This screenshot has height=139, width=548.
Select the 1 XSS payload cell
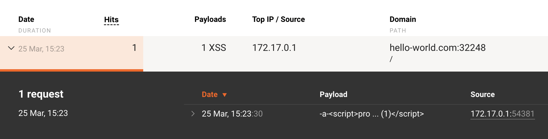214,48
